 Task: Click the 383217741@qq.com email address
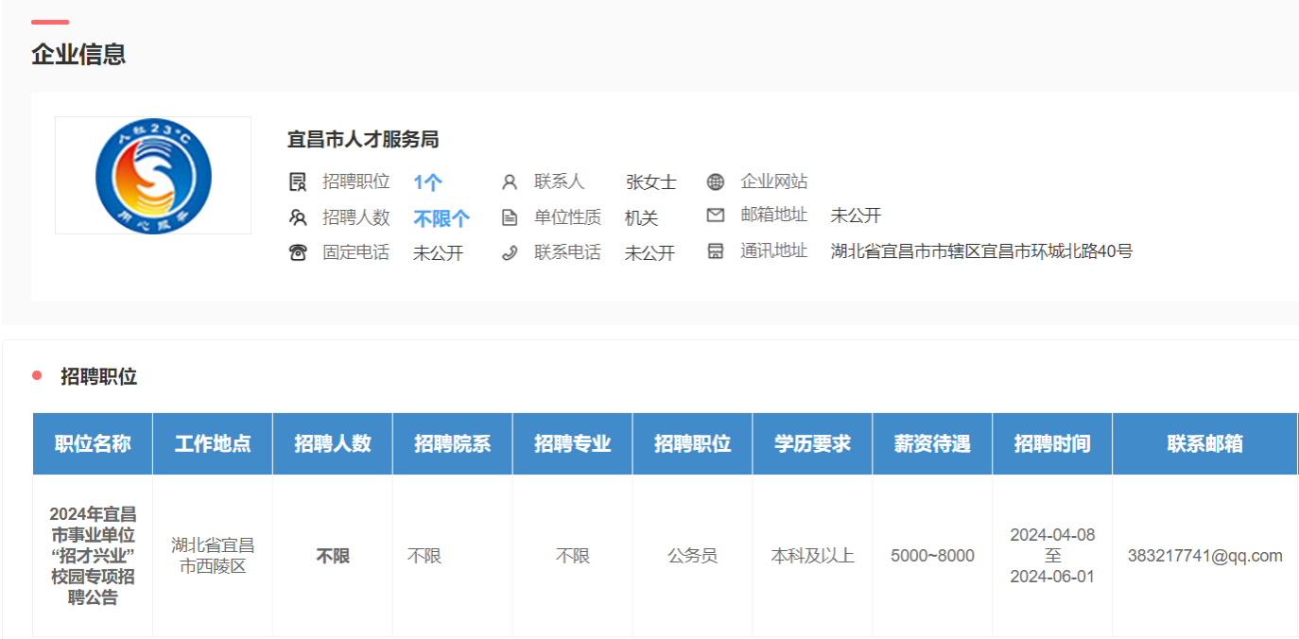(1204, 556)
